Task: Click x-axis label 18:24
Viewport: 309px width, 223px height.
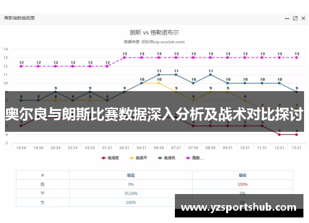Action: [21, 148]
